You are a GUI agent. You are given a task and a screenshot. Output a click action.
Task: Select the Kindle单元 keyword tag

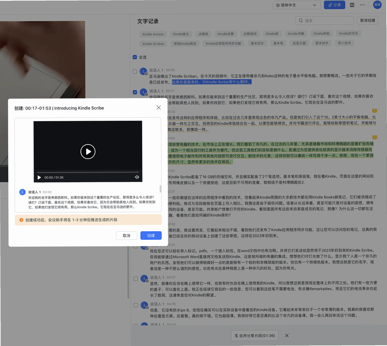point(181,34)
